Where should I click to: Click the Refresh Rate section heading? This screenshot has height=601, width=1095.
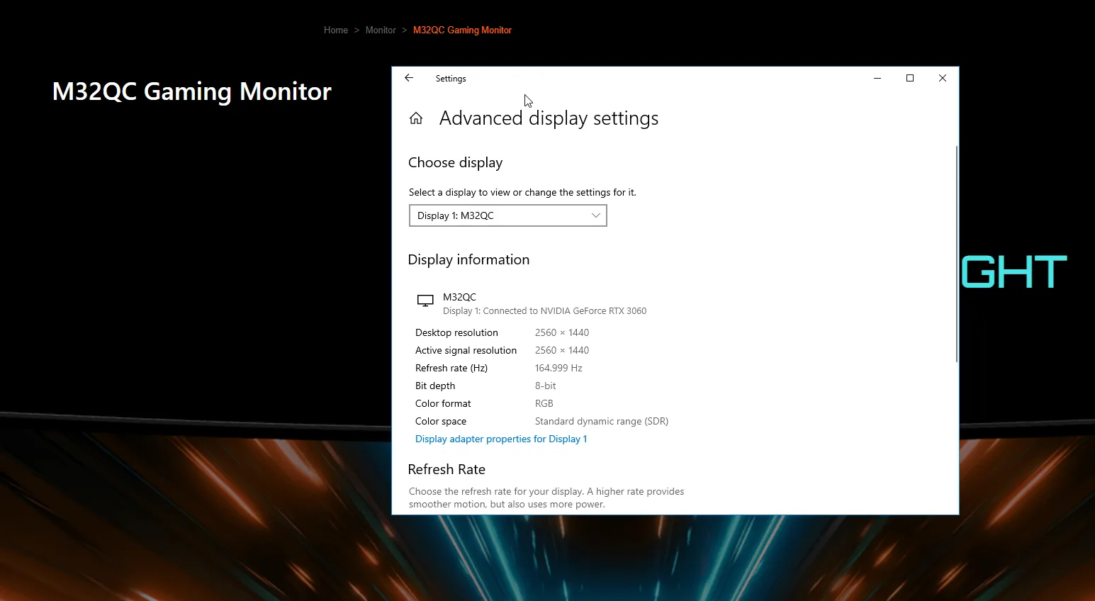(447, 469)
